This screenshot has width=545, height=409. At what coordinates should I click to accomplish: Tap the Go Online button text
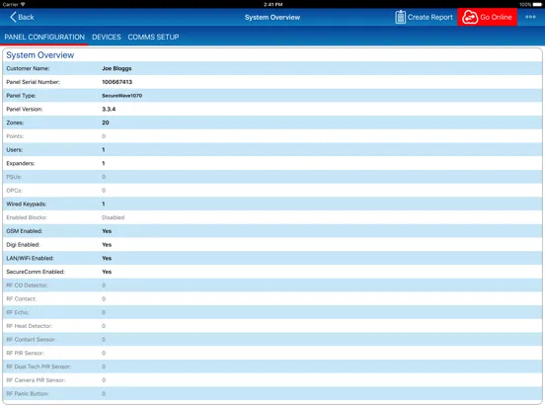click(496, 17)
